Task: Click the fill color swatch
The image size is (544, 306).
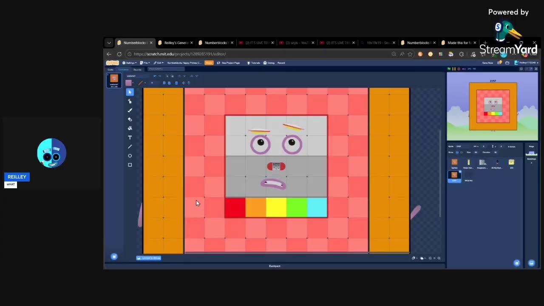Action: [x=128, y=83]
